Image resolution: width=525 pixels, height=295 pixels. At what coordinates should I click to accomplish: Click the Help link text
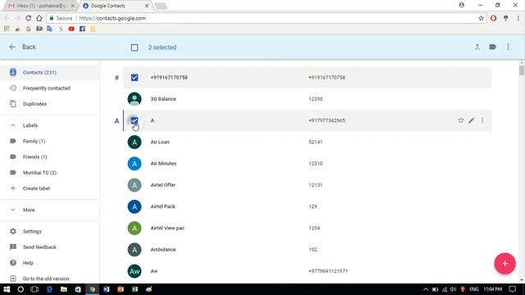pyautogui.click(x=28, y=263)
